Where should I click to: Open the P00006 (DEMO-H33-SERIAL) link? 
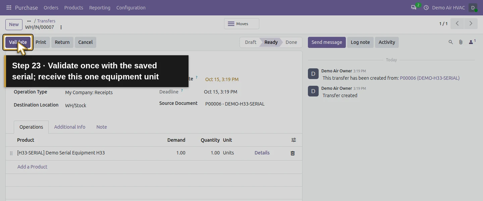point(430,78)
